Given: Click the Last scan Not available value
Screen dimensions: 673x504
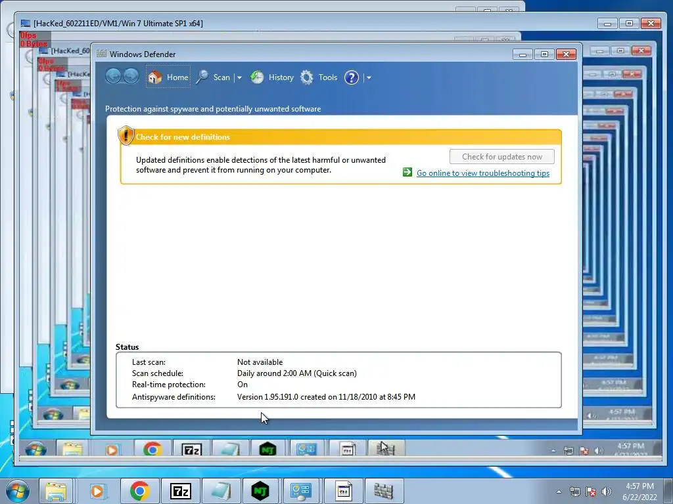Looking at the screenshot, I should click(260, 362).
